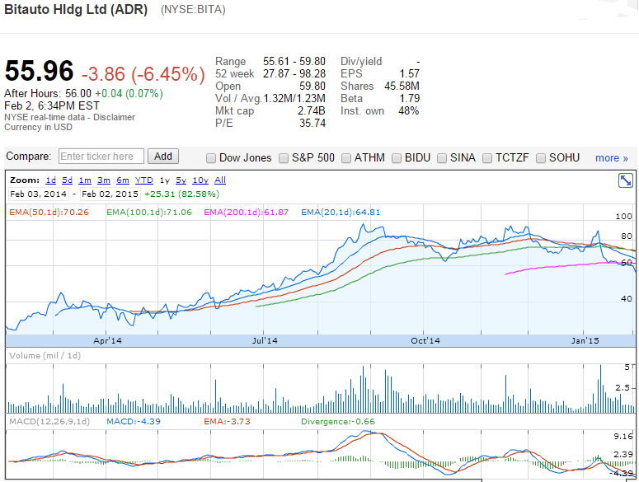The image size is (639, 482).
Task: Click the EPS value 1.57
Action: click(x=409, y=73)
